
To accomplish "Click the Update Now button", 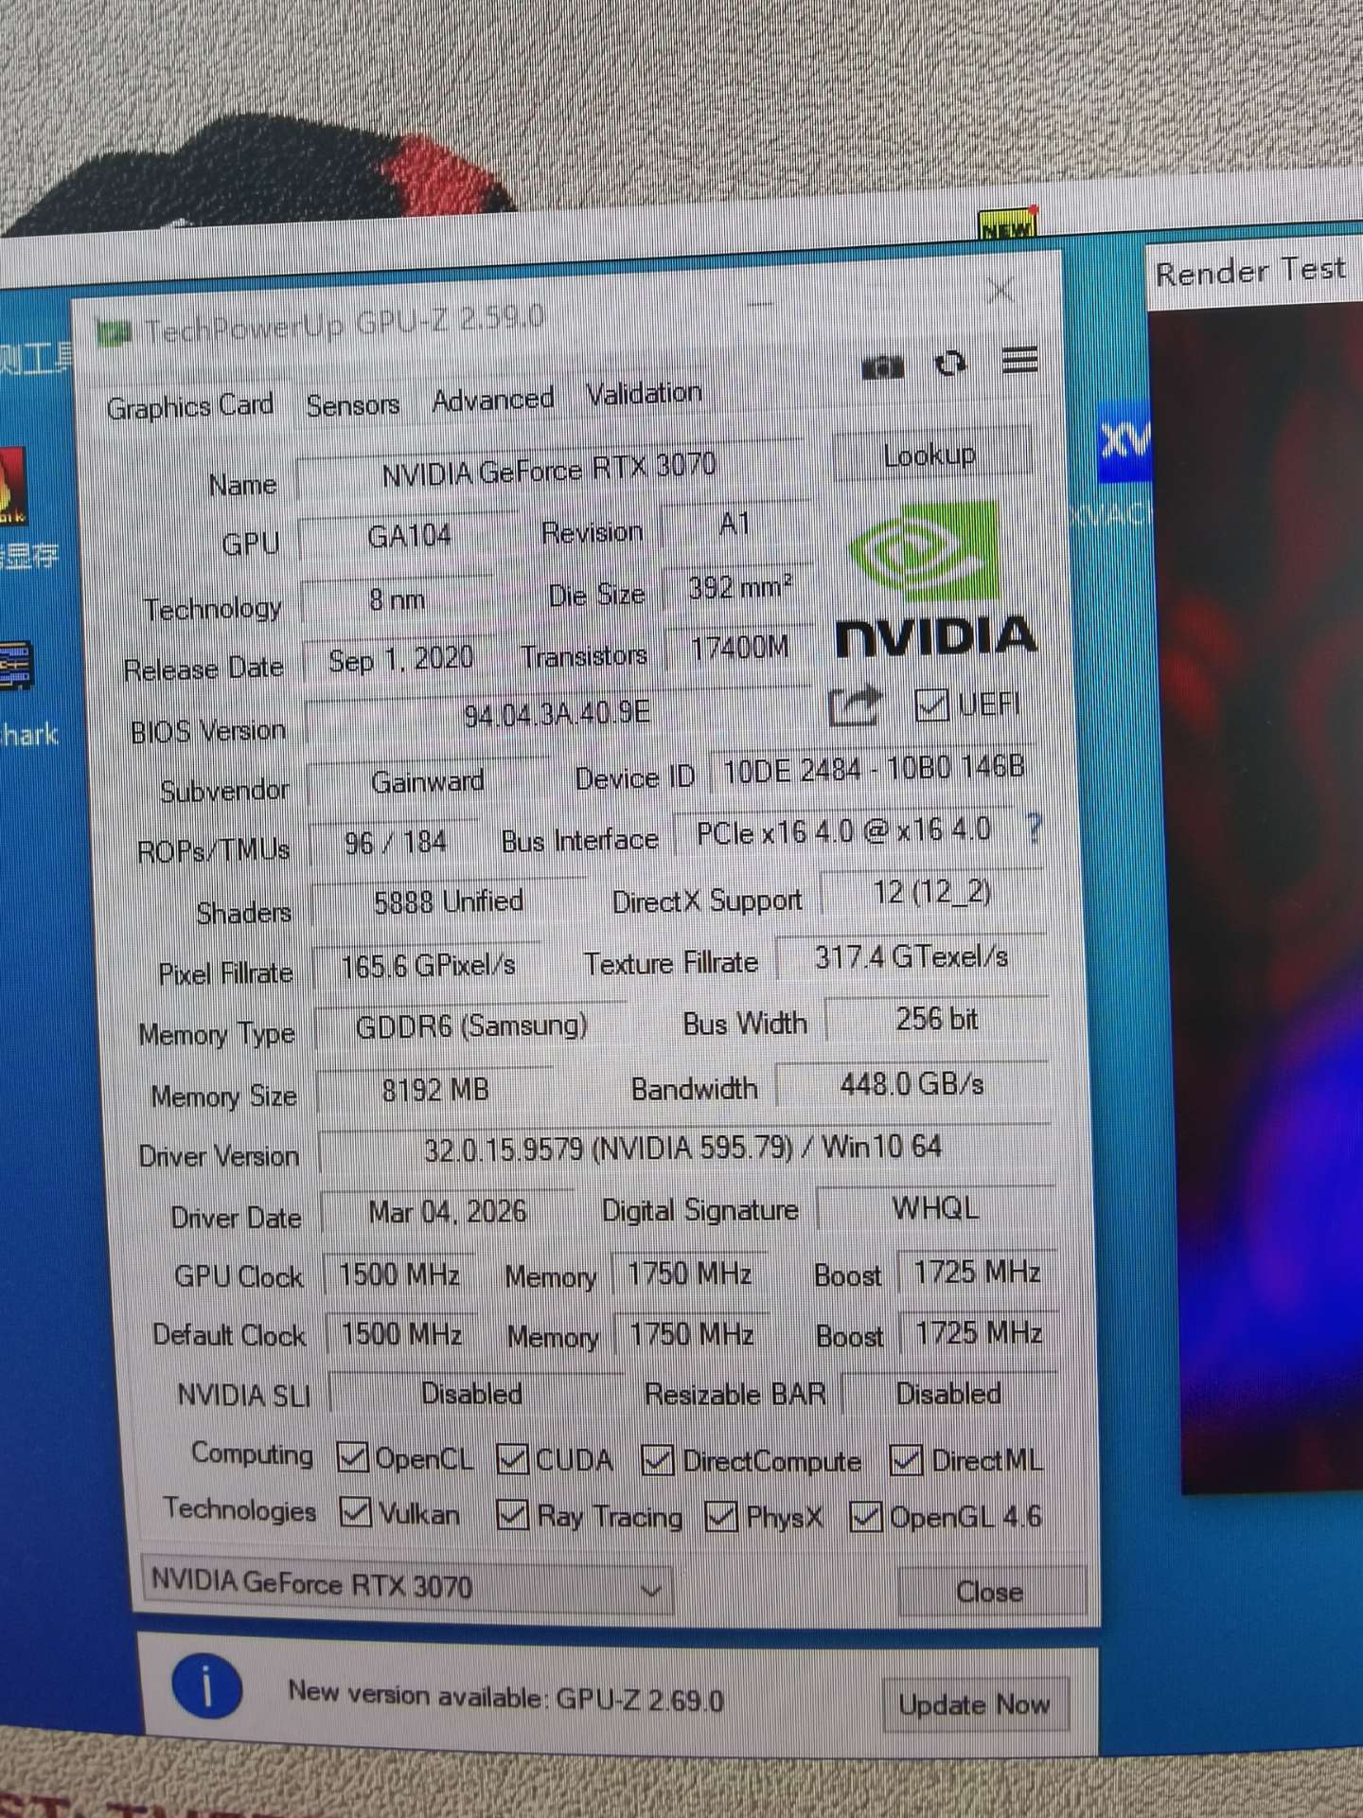I will (x=974, y=1705).
